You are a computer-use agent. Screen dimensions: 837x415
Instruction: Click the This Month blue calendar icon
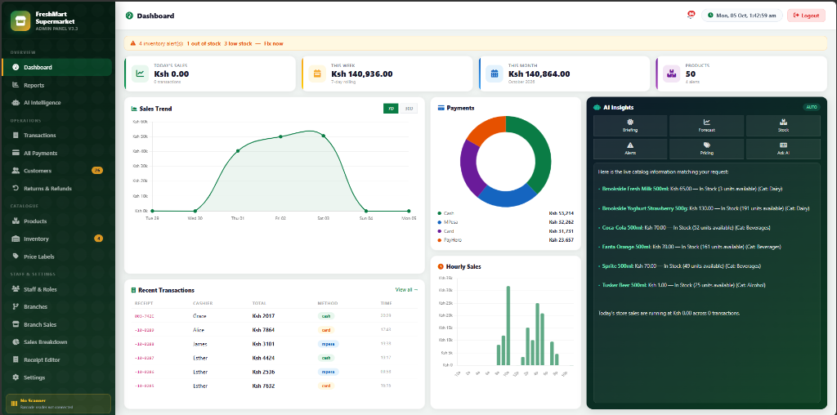point(495,74)
